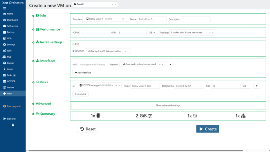Image resolution: width=270 pixels, height=152 pixels.
Task: Delete the Rocky Linux 9_base disk
Action: point(256,86)
